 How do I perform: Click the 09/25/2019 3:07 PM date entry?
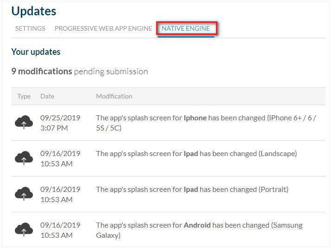click(60, 123)
